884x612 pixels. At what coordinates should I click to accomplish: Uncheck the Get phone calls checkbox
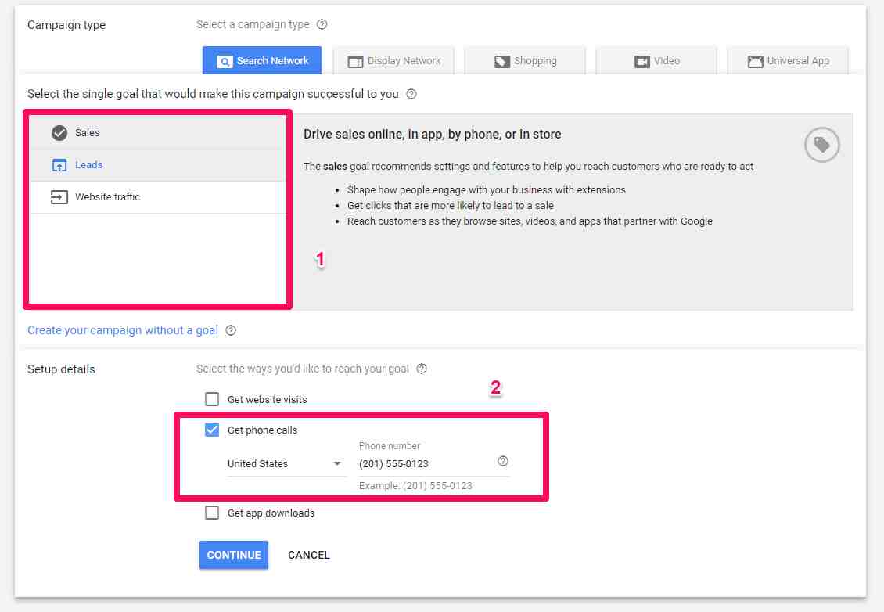212,430
